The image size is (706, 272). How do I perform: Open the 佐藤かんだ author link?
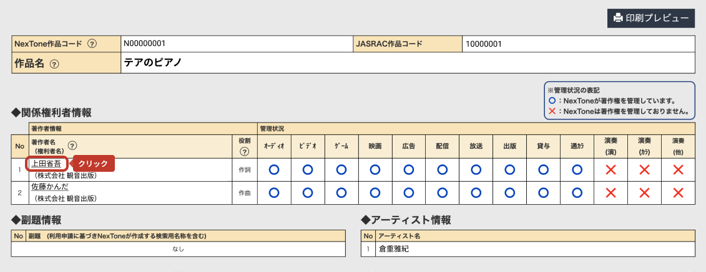(x=51, y=186)
